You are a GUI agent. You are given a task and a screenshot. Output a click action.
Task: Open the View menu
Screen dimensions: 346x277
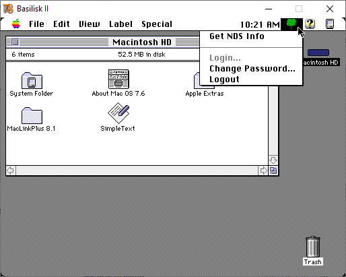tap(89, 24)
